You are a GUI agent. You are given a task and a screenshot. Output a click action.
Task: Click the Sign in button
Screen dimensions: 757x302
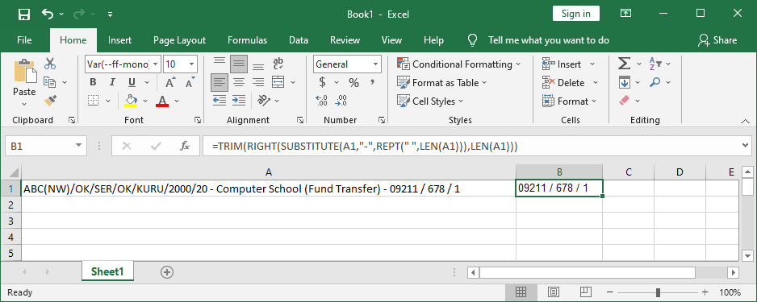pyautogui.click(x=576, y=14)
